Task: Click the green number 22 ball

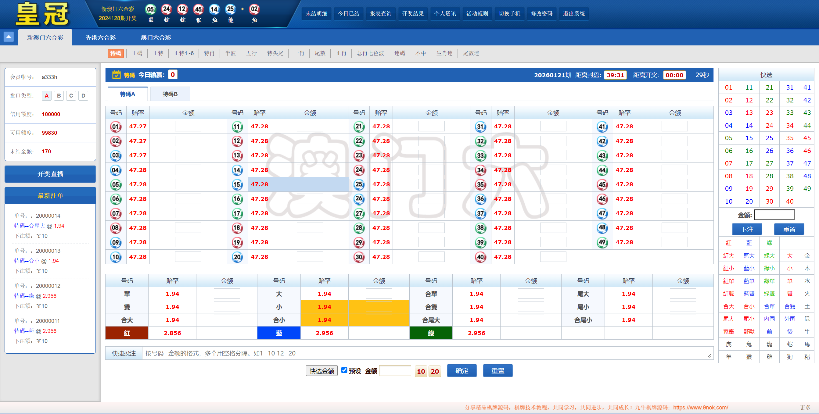Action: click(x=359, y=141)
